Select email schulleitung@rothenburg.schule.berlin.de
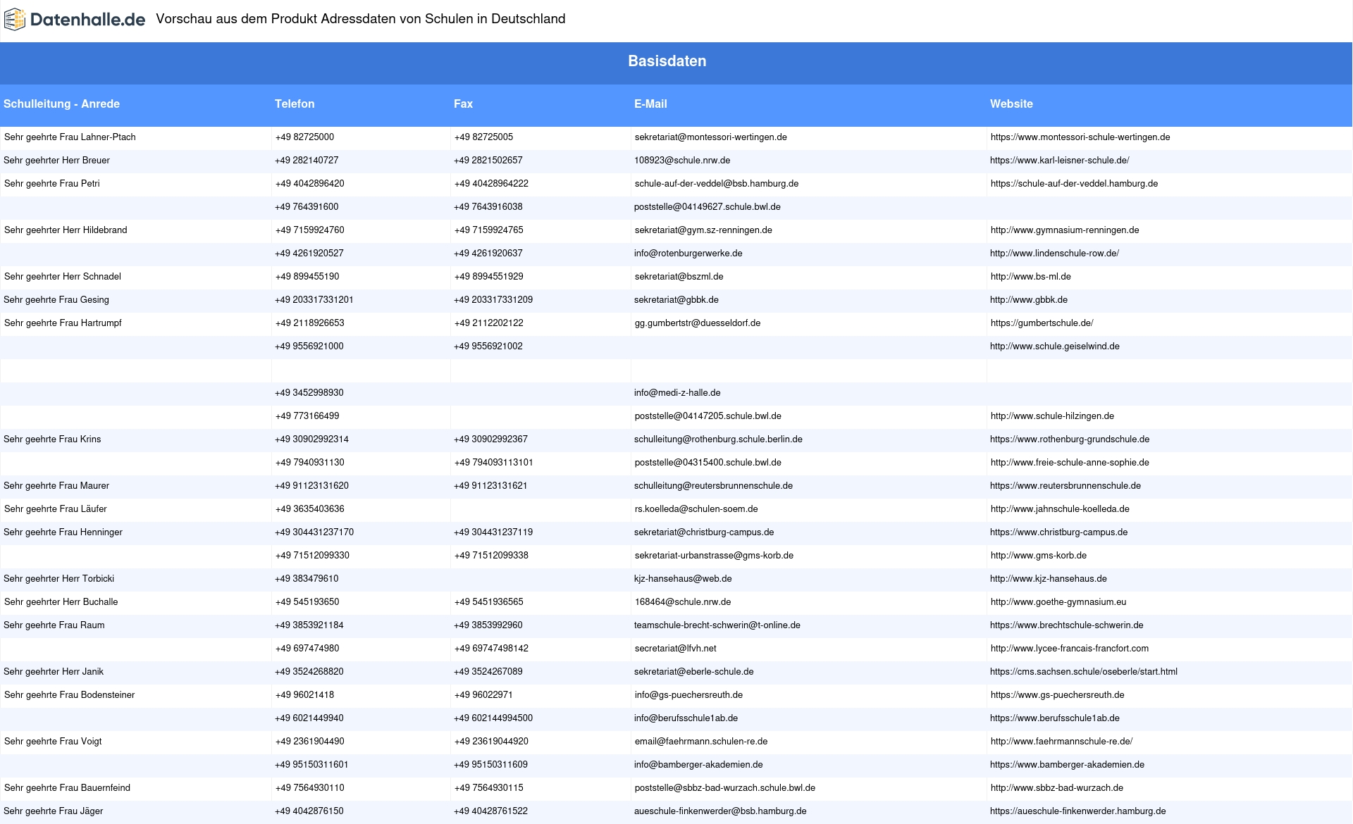Viewport: 1353px width, 824px height. (718, 439)
